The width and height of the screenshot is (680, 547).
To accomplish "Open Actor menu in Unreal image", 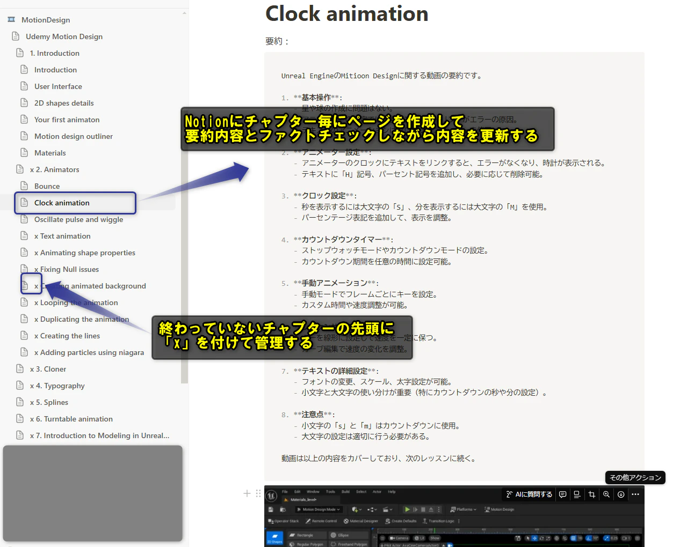I will (x=377, y=492).
